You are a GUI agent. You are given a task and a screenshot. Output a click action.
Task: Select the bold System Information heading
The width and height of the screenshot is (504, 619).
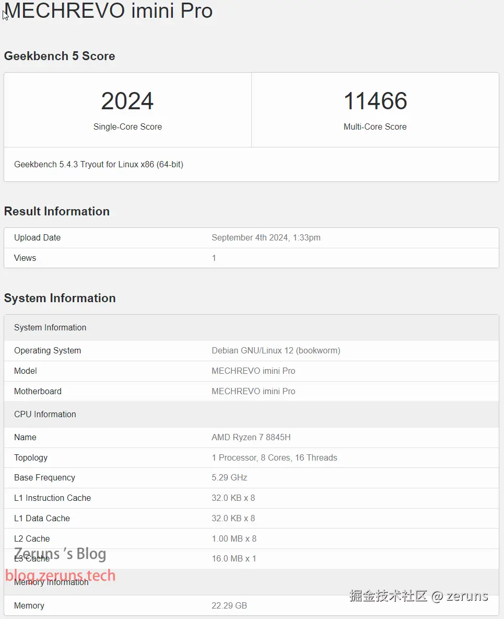(x=60, y=298)
